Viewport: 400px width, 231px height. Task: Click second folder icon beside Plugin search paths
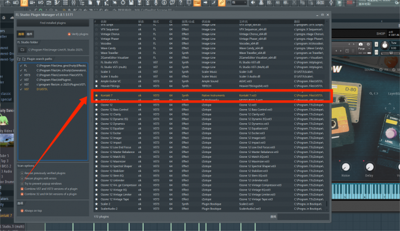24,59
